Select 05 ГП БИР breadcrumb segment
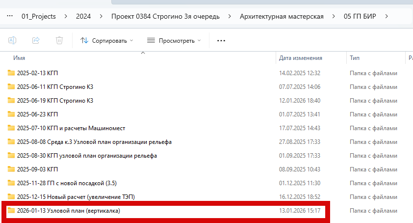Image resolution: width=413 pixels, height=223 pixels. point(360,16)
